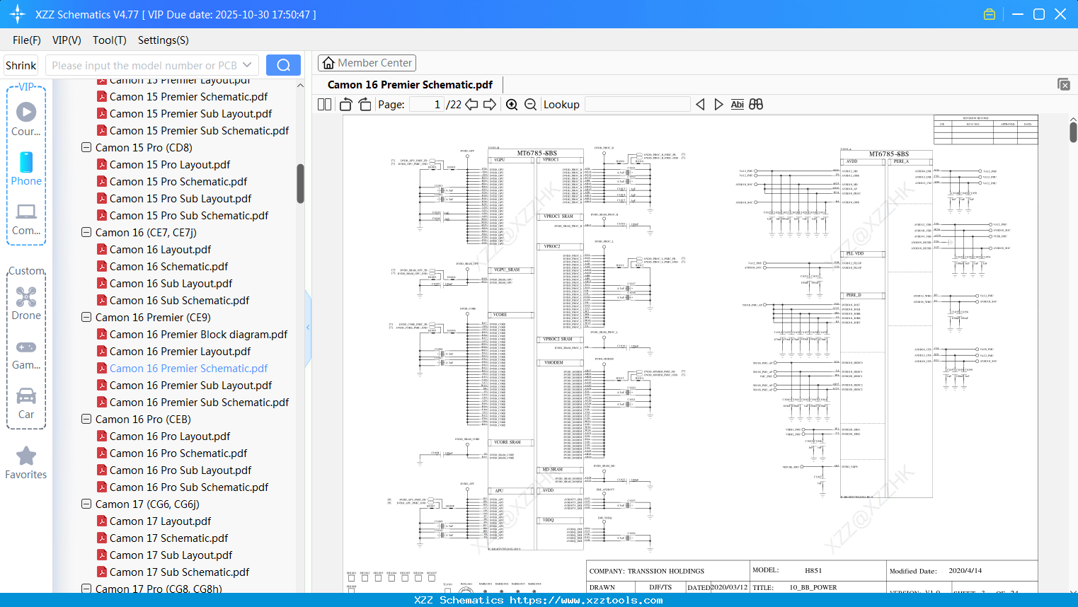Viewport: 1078px width, 607px height.
Task: Open Camon 15 Pro Sub Schematic.pdf
Action: pyautogui.click(x=189, y=215)
